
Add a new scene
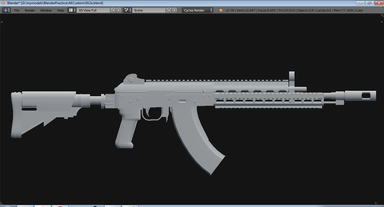click(169, 10)
